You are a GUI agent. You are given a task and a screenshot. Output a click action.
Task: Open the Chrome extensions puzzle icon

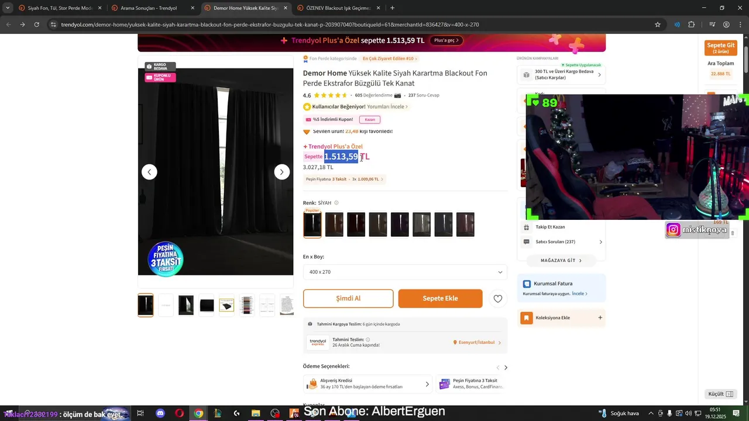point(692,25)
